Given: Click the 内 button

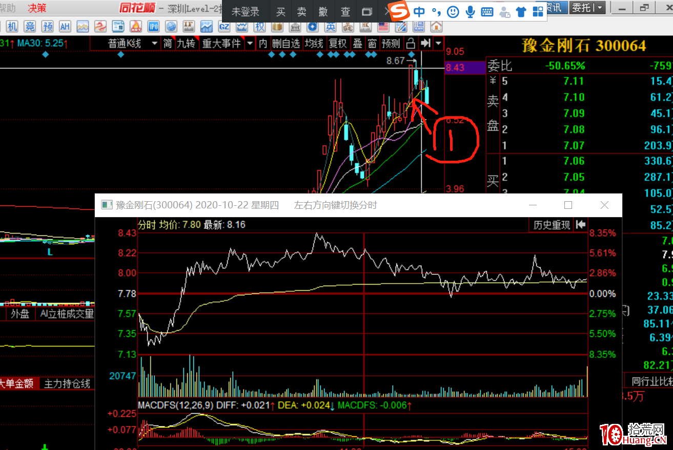Looking at the screenshot, I should (x=263, y=44).
